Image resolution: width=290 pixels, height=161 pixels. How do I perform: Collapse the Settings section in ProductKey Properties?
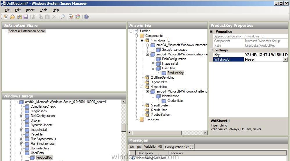coord(211,50)
